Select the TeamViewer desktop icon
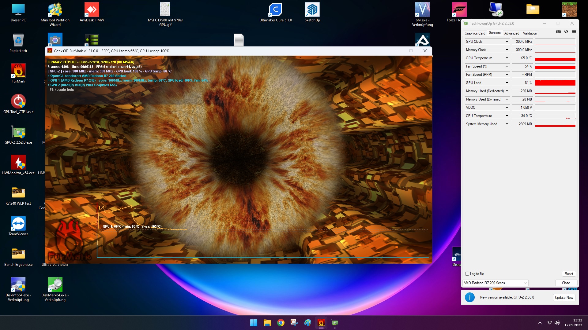 tap(18, 226)
